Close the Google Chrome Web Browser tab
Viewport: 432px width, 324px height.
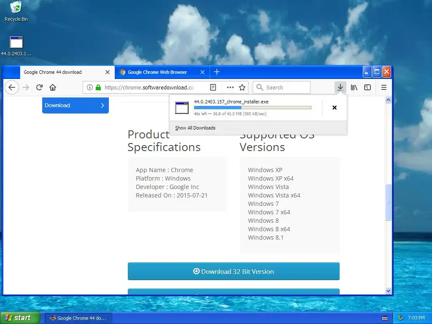tap(202, 72)
